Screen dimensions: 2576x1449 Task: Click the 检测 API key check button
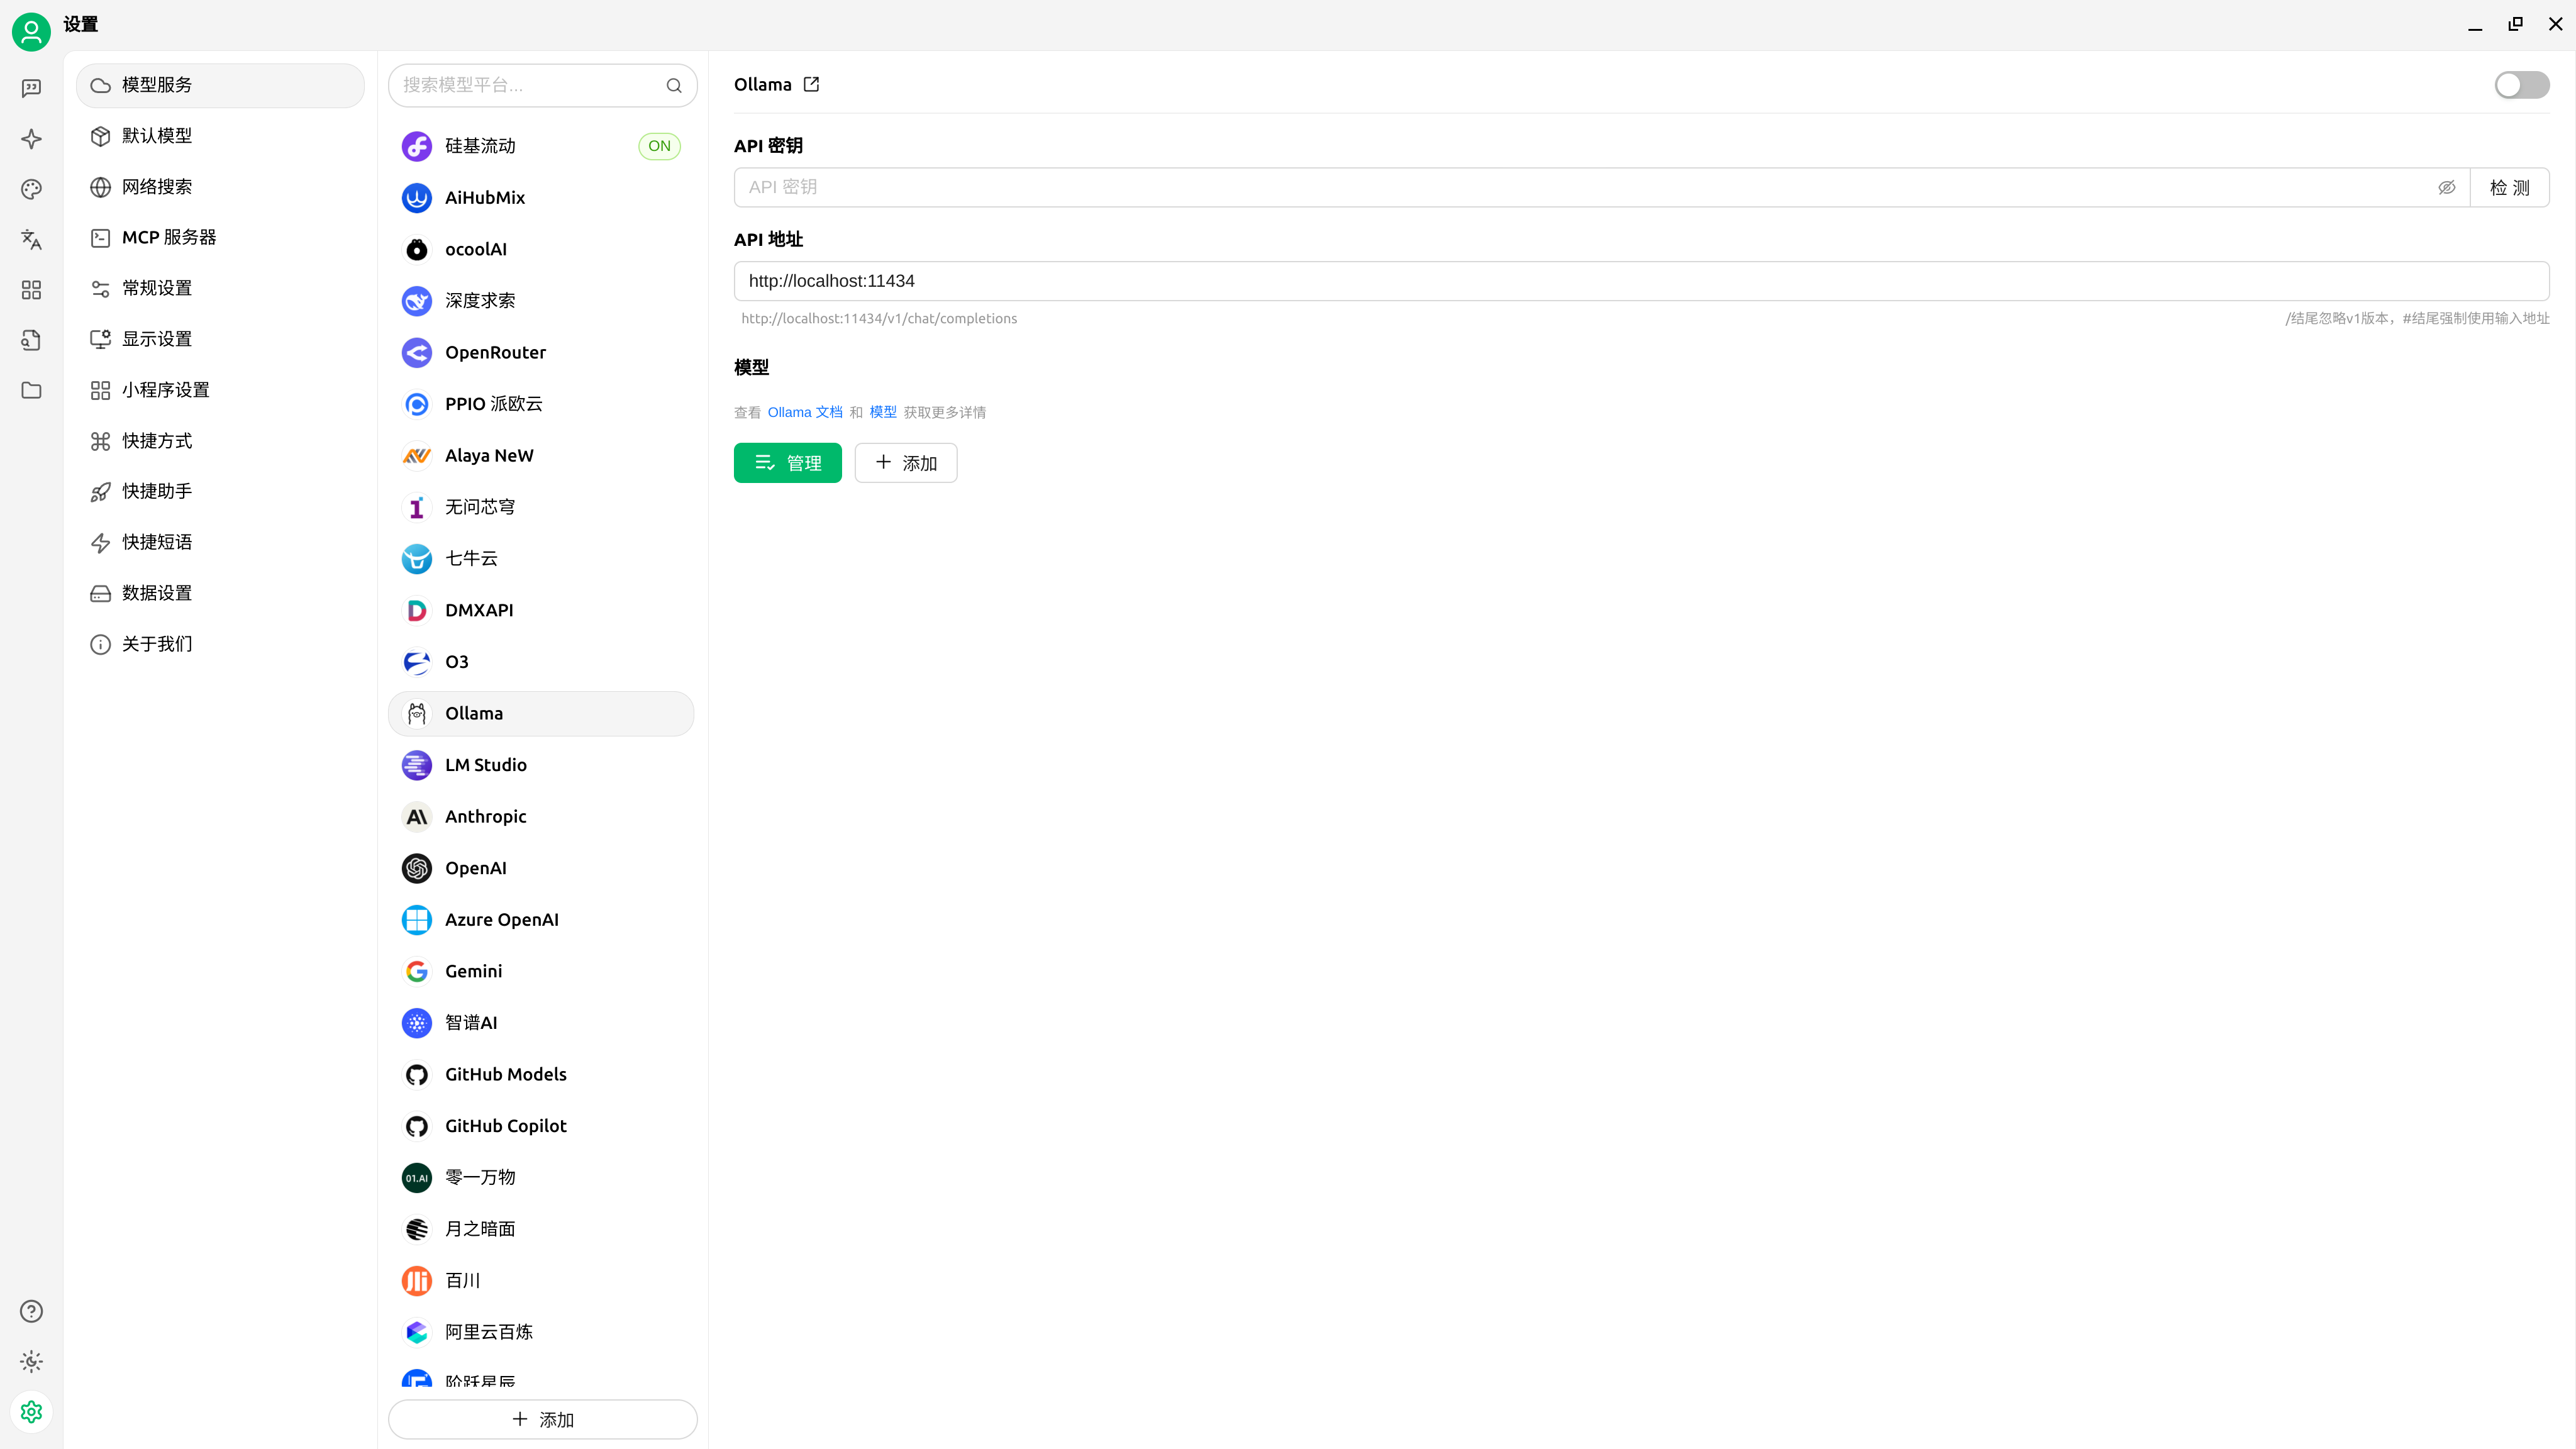[x=2509, y=188]
